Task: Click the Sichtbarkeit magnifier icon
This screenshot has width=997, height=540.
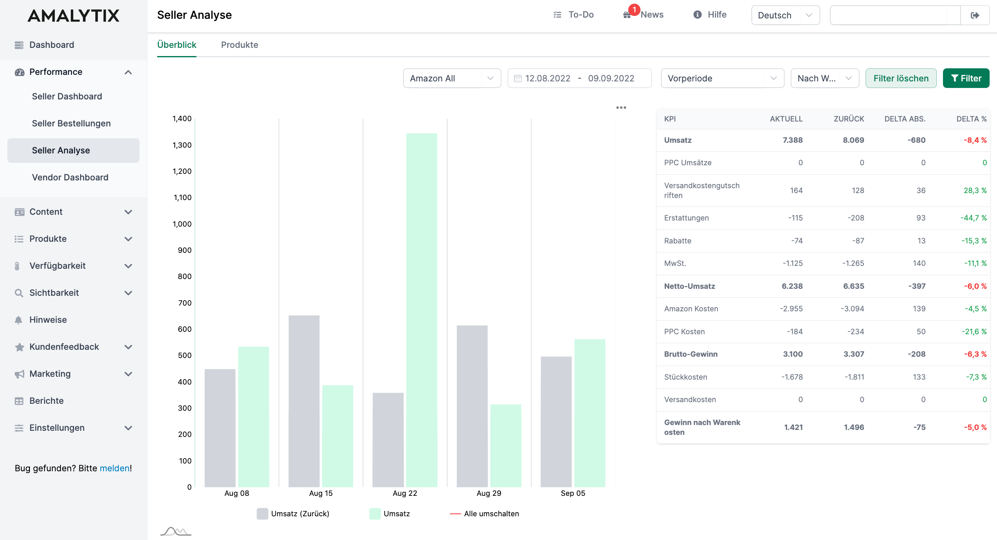Action: [19, 293]
